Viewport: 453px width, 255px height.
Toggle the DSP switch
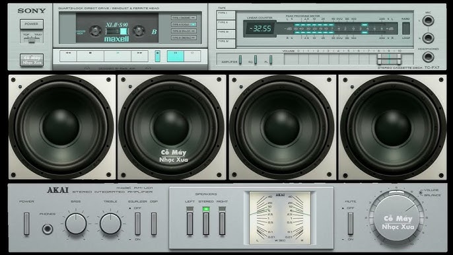click(x=154, y=224)
